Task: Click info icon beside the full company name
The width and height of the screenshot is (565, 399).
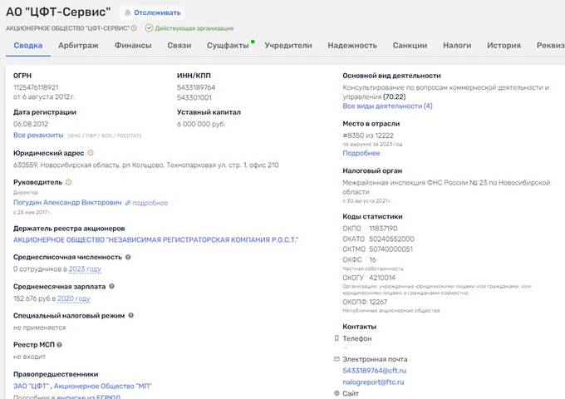Action: click(137, 27)
